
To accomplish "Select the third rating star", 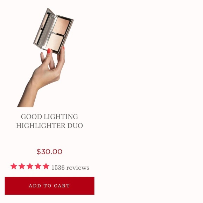I will click(x=30, y=166).
